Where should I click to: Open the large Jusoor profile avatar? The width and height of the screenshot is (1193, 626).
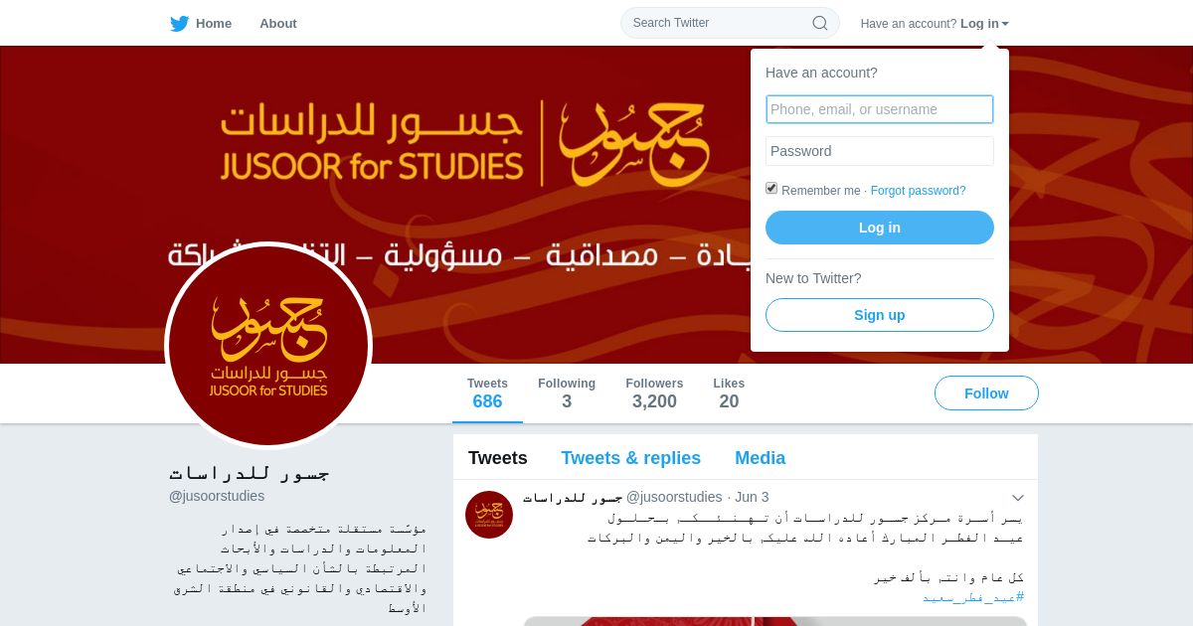[268, 346]
